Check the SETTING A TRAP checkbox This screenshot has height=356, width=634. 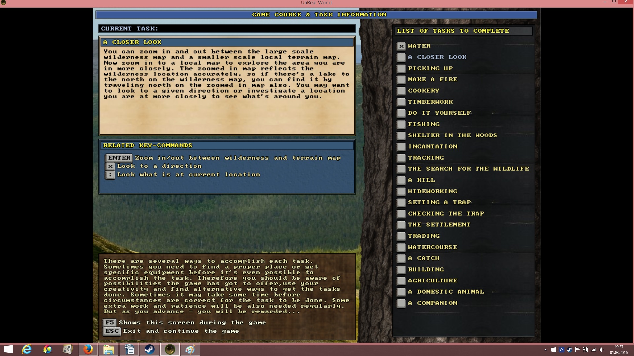coord(401,203)
